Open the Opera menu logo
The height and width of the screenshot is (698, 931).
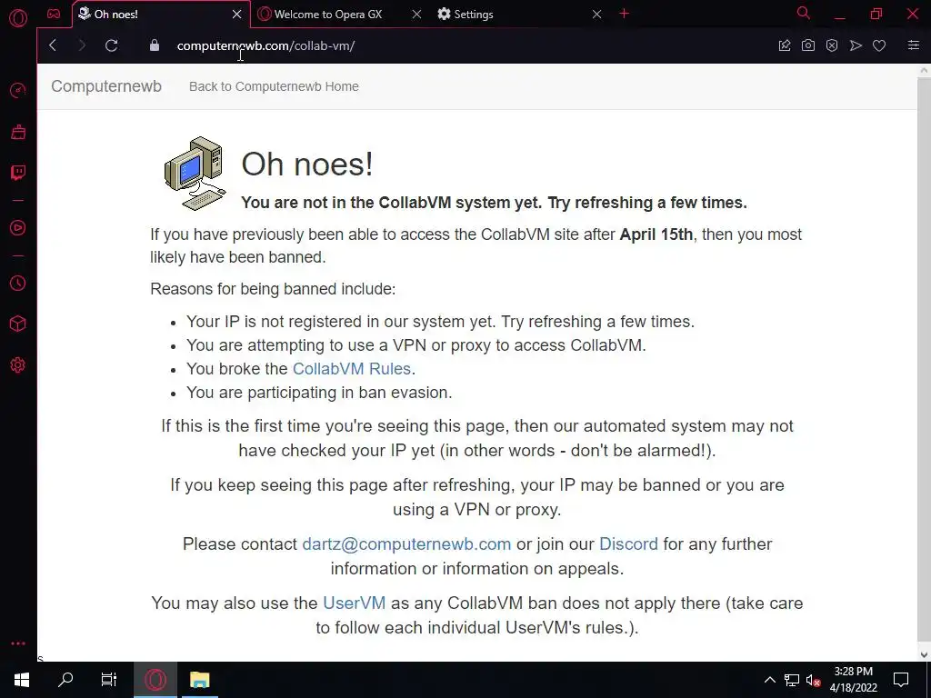18,18
